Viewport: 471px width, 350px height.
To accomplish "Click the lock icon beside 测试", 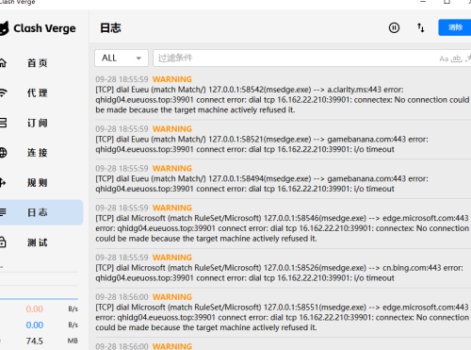I will [3, 242].
